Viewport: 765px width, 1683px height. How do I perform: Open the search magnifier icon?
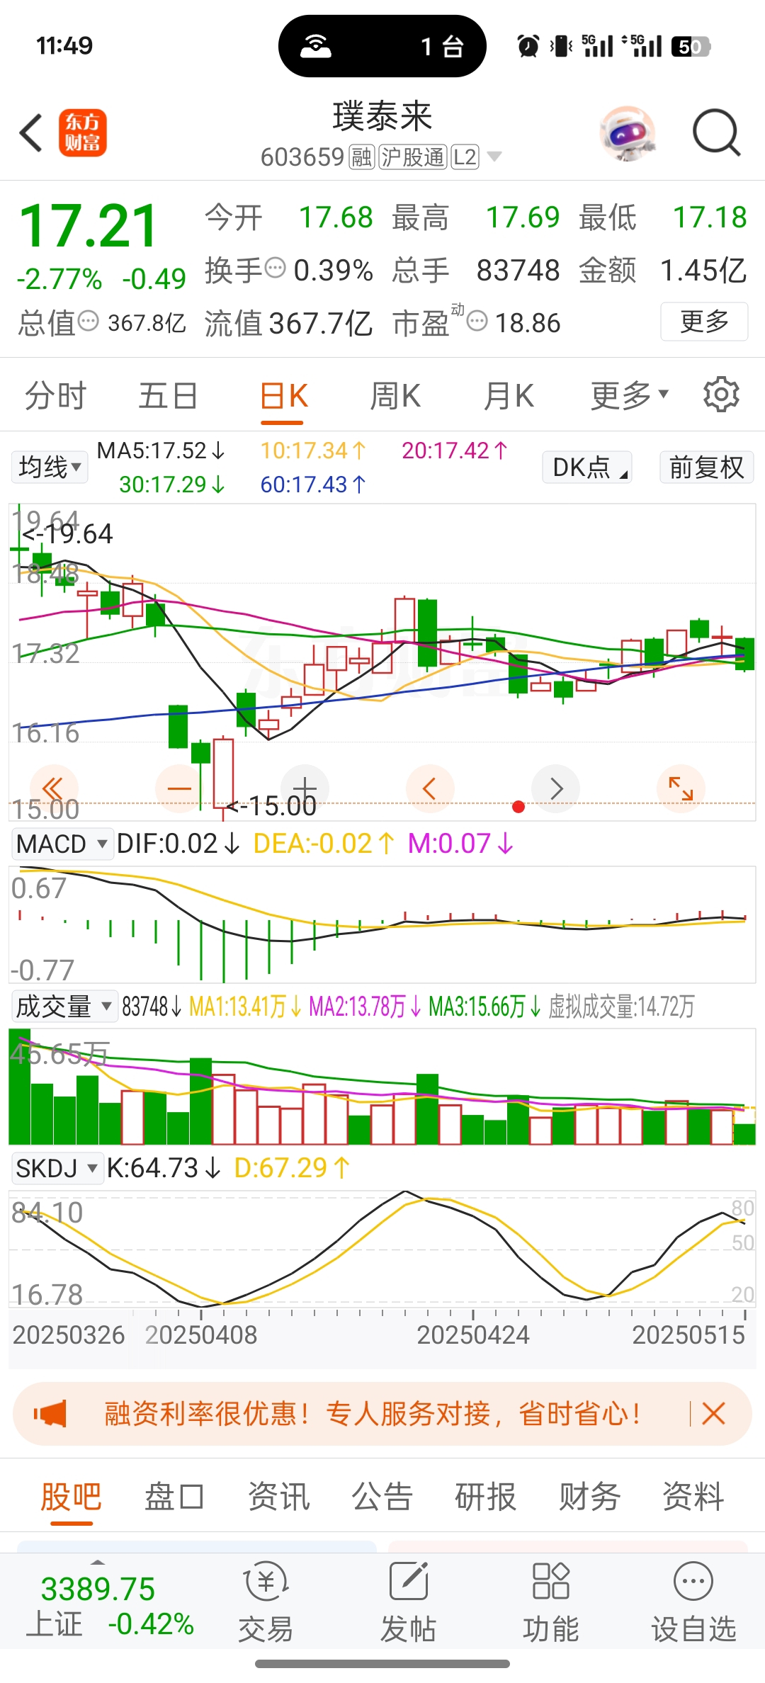[x=716, y=132]
